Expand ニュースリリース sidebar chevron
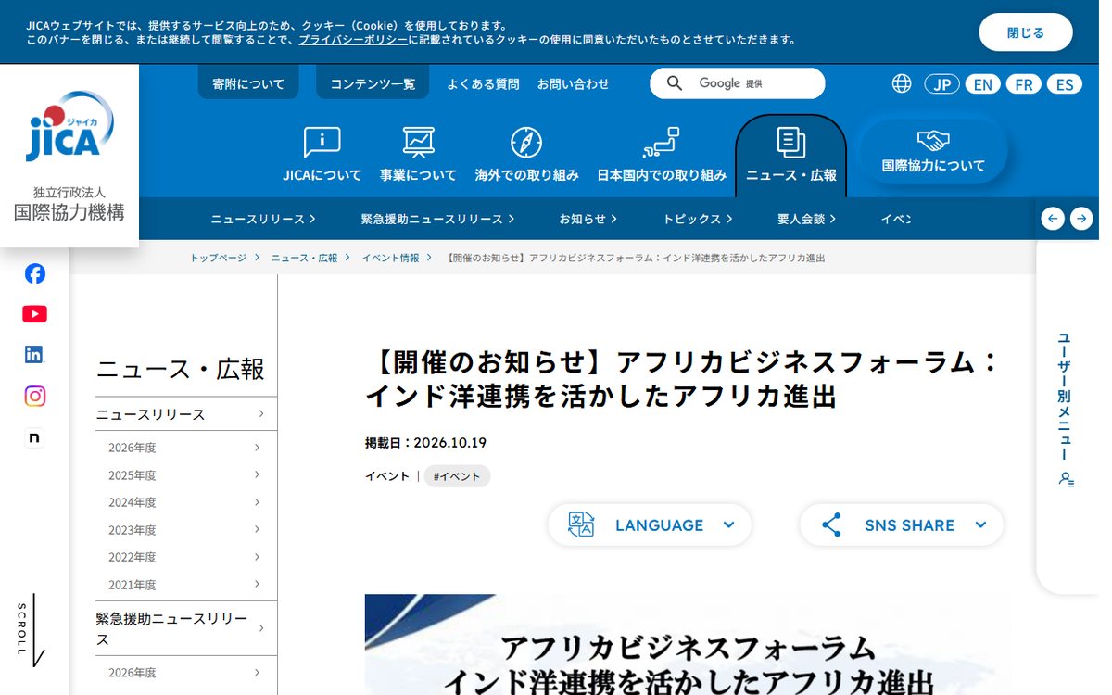1112x695 pixels. [261, 414]
